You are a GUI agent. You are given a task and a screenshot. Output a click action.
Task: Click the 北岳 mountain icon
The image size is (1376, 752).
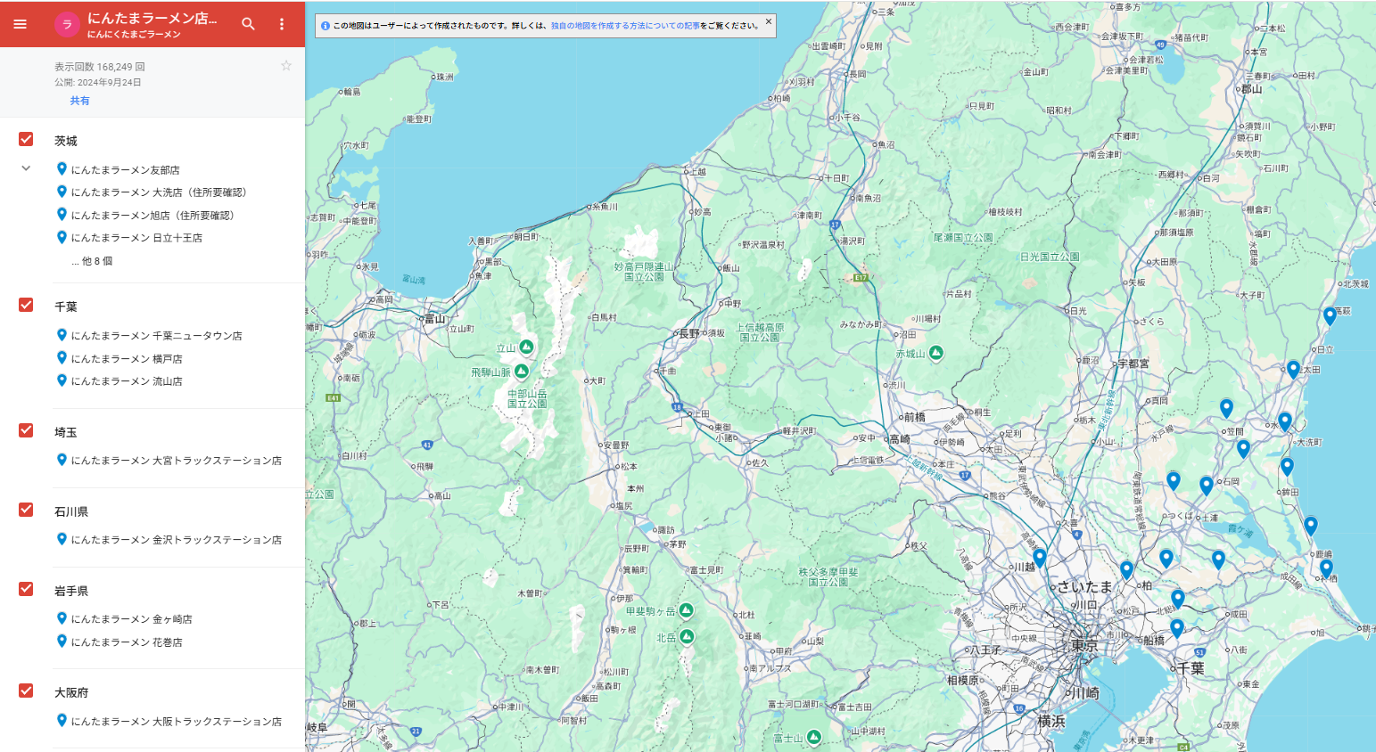pos(687,636)
